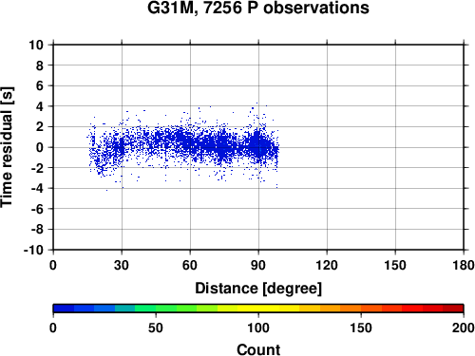This screenshot has height=356, width=475.
Task: Select the dark blue colorbar segment at 0
Action: (x=64, y=309)
